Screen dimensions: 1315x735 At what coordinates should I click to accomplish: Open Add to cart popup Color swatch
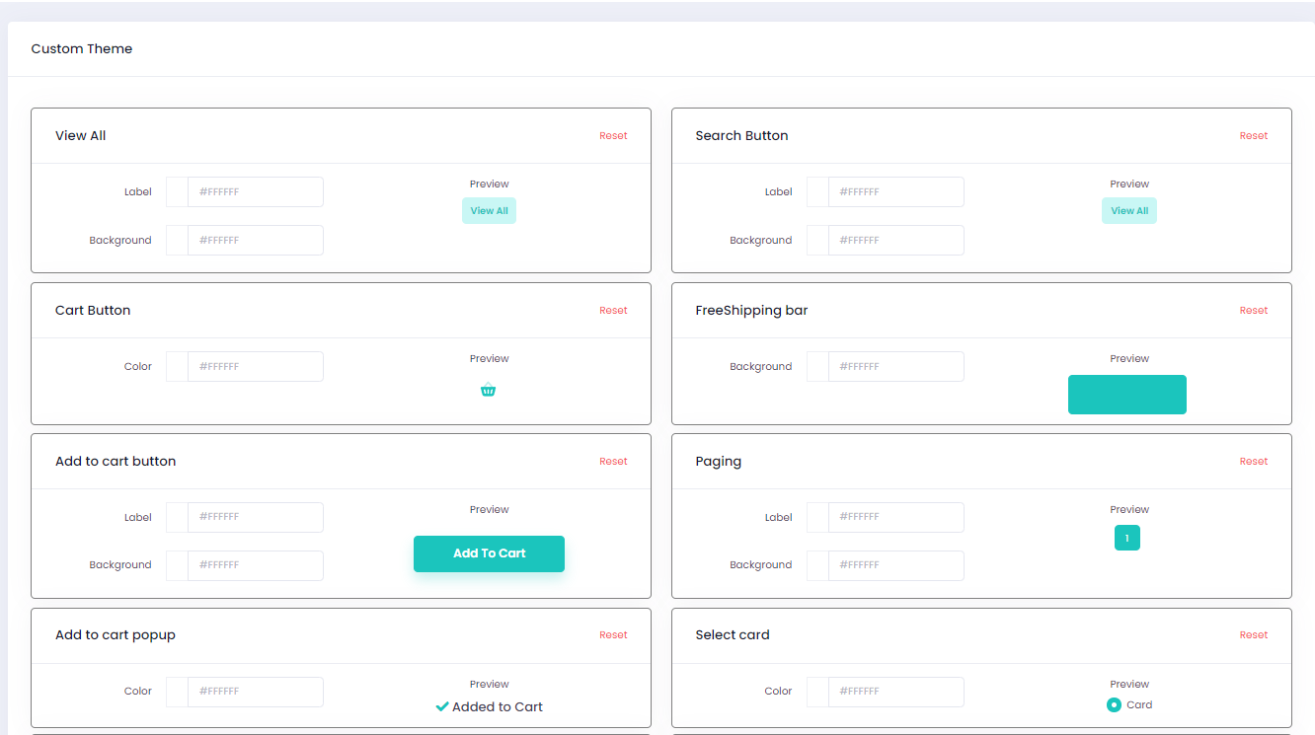click(177, 693)
